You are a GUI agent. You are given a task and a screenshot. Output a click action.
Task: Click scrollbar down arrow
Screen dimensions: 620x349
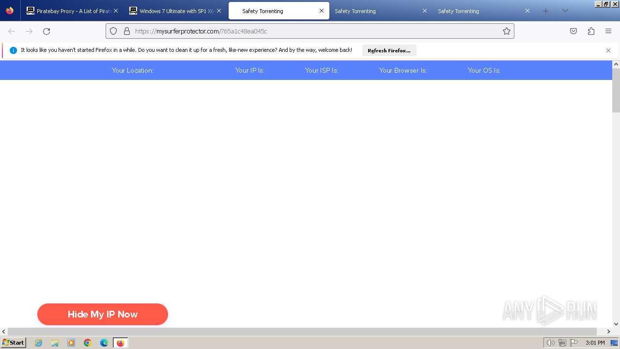pyautogui.click(x=616, y=324)
